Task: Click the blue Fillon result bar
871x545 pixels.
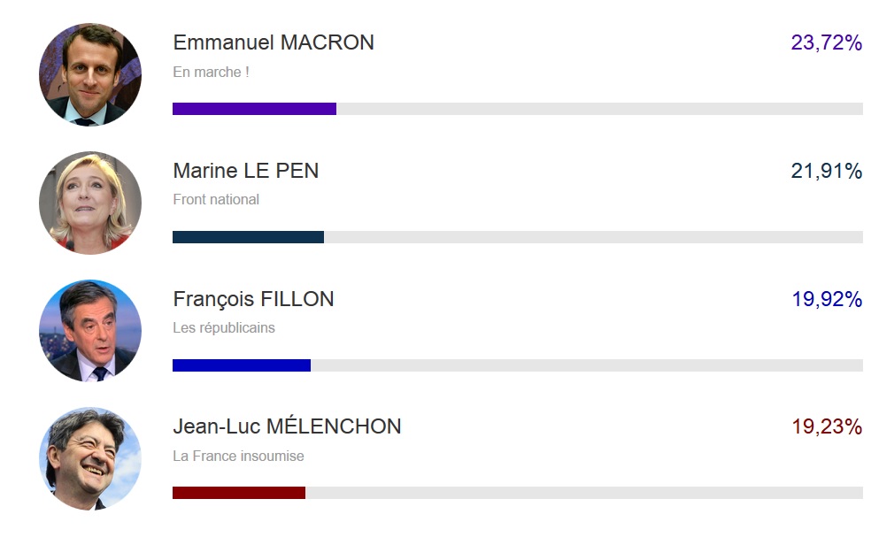Action: [242, 365]
